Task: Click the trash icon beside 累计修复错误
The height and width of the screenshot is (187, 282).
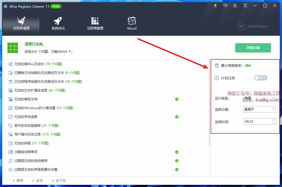Action: pyautogui.click(x=217, y=65)
